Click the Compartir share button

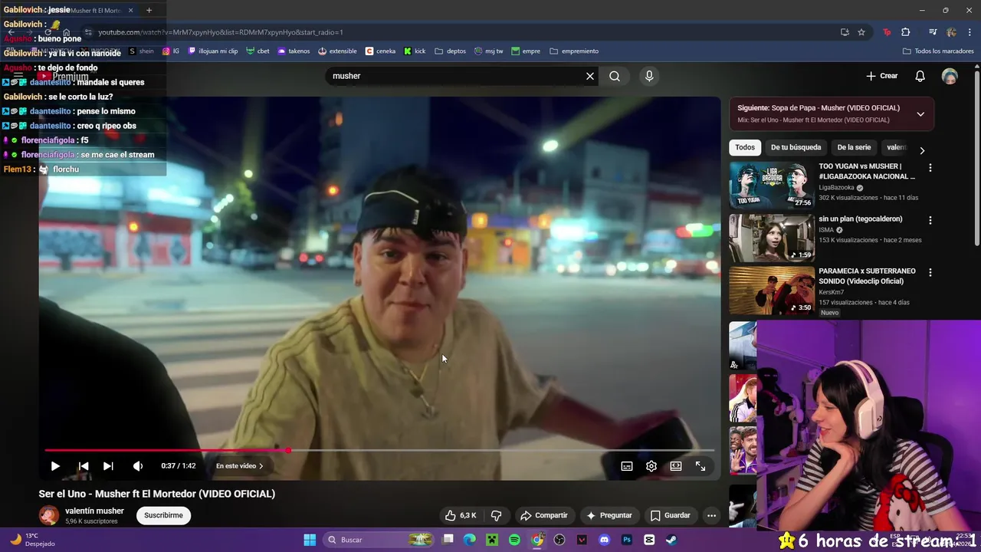543,515
